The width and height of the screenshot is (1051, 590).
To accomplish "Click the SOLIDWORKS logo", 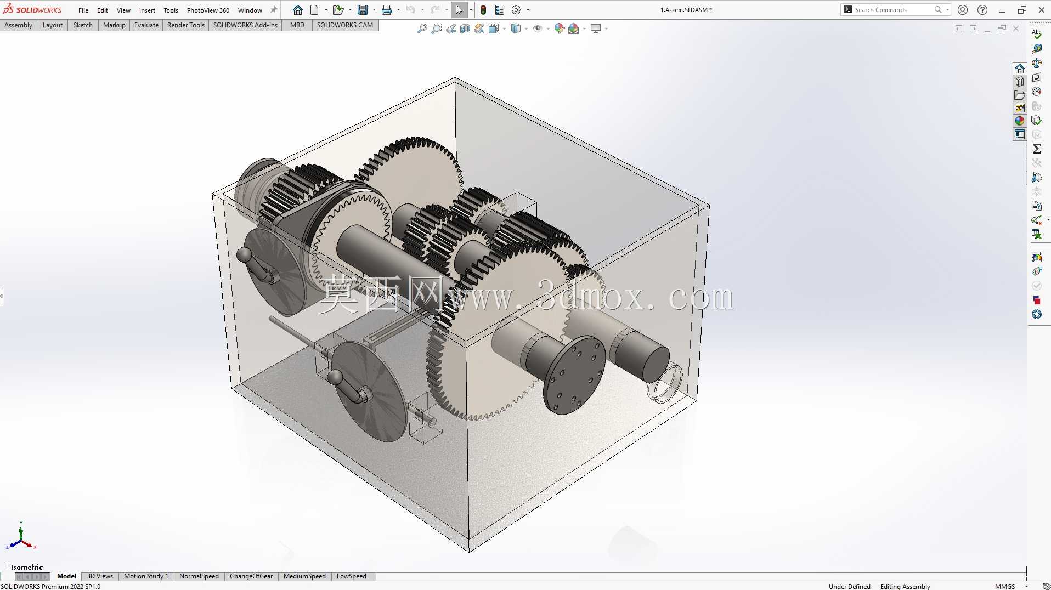I will (32, 9).
